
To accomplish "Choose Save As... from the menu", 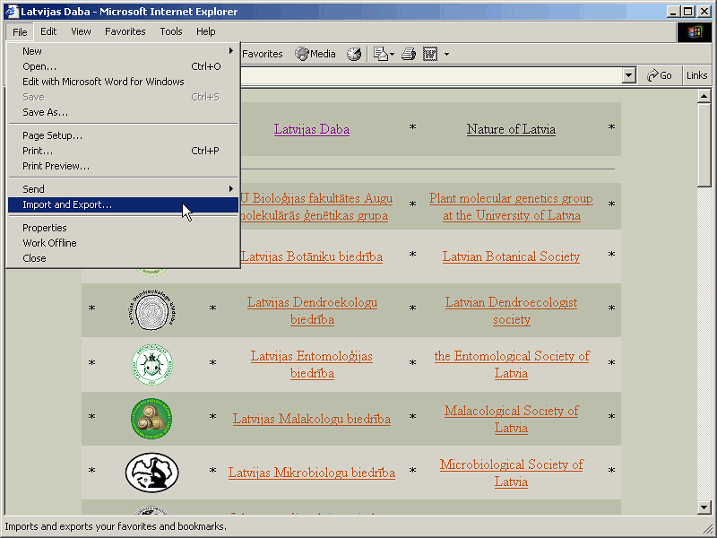I will (x=123, y=112).
